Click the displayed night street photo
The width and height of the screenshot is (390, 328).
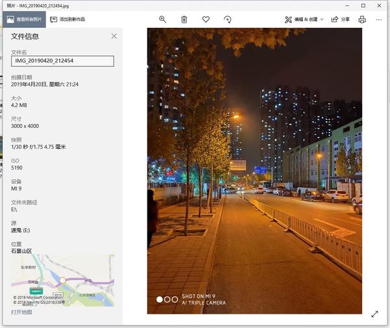point(254,171)
